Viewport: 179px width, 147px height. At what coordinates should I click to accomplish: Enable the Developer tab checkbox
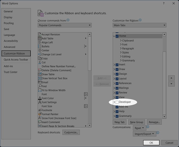pyautogui.click(x=117, y=102)
